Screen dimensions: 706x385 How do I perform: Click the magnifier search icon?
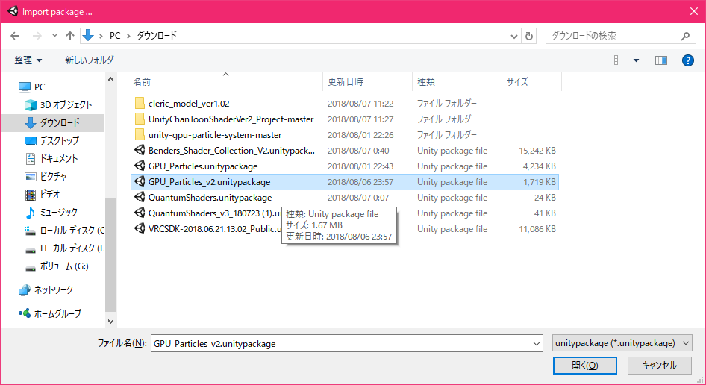pos(685,36)
